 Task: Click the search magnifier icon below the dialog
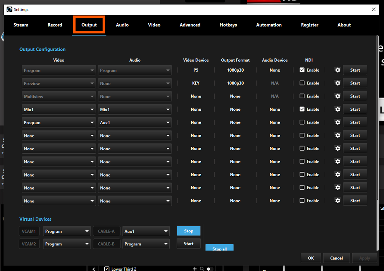[202, 269]
